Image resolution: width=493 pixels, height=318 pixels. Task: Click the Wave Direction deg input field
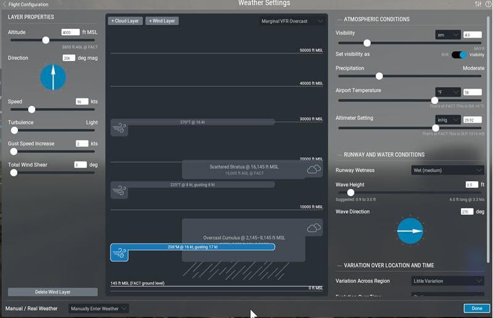click(x=467, y=211)
